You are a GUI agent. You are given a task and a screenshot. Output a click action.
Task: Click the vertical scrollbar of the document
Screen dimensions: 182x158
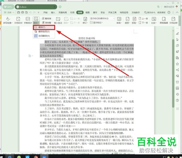pyautogui.click(x=173, y=73)
